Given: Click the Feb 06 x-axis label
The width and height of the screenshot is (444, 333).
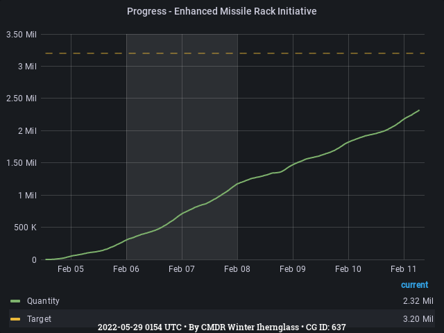Looking at the screenshot, I should tap(126, 269).
